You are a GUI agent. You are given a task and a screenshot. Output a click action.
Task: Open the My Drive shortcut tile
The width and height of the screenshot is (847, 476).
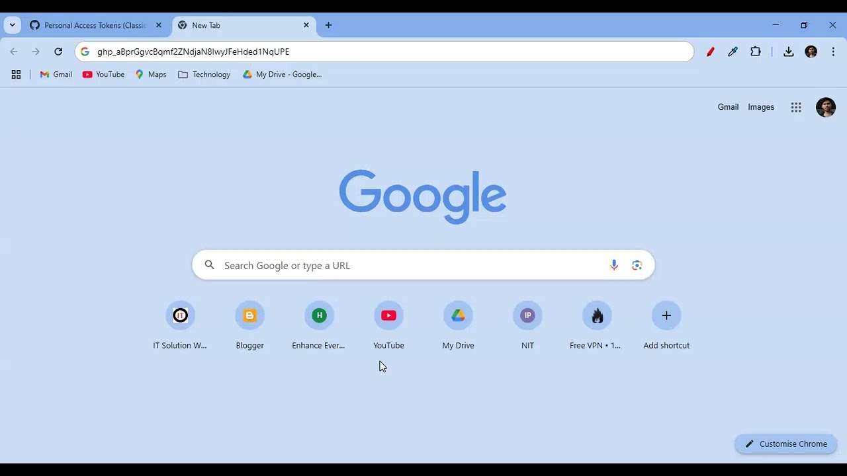(458, 326)
